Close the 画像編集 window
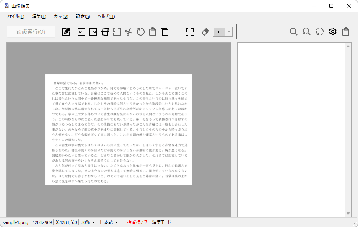The image size is (358, 227). click(349, 6)
